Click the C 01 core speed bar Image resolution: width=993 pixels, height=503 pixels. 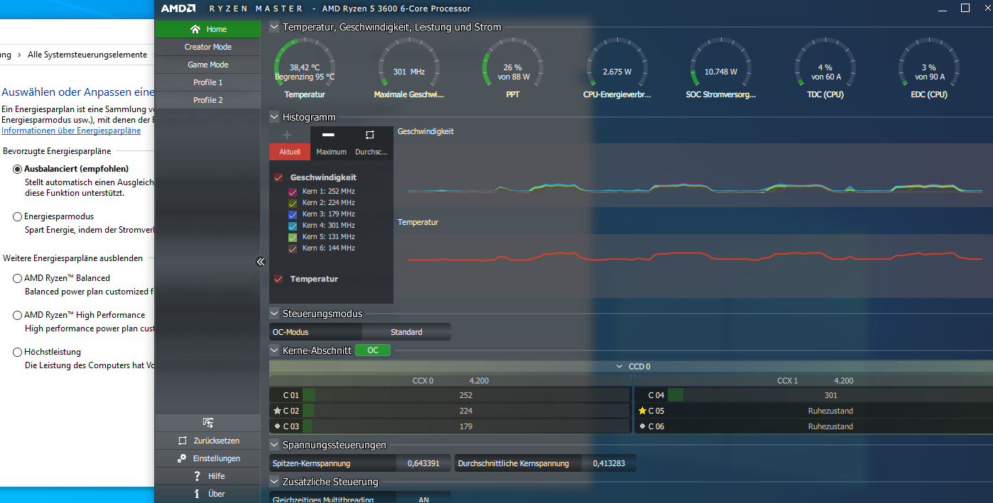(466, 395)
